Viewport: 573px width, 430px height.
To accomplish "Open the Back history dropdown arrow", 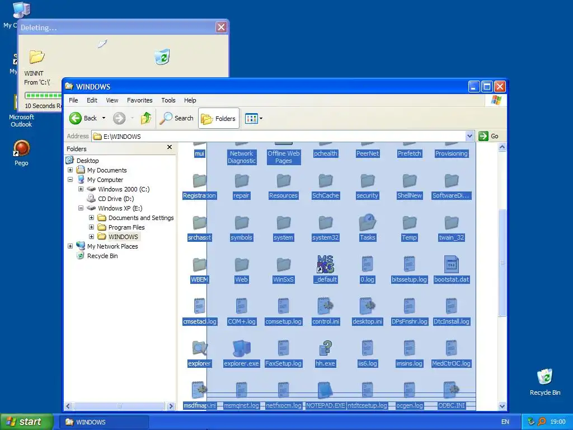I will point(104,118).
